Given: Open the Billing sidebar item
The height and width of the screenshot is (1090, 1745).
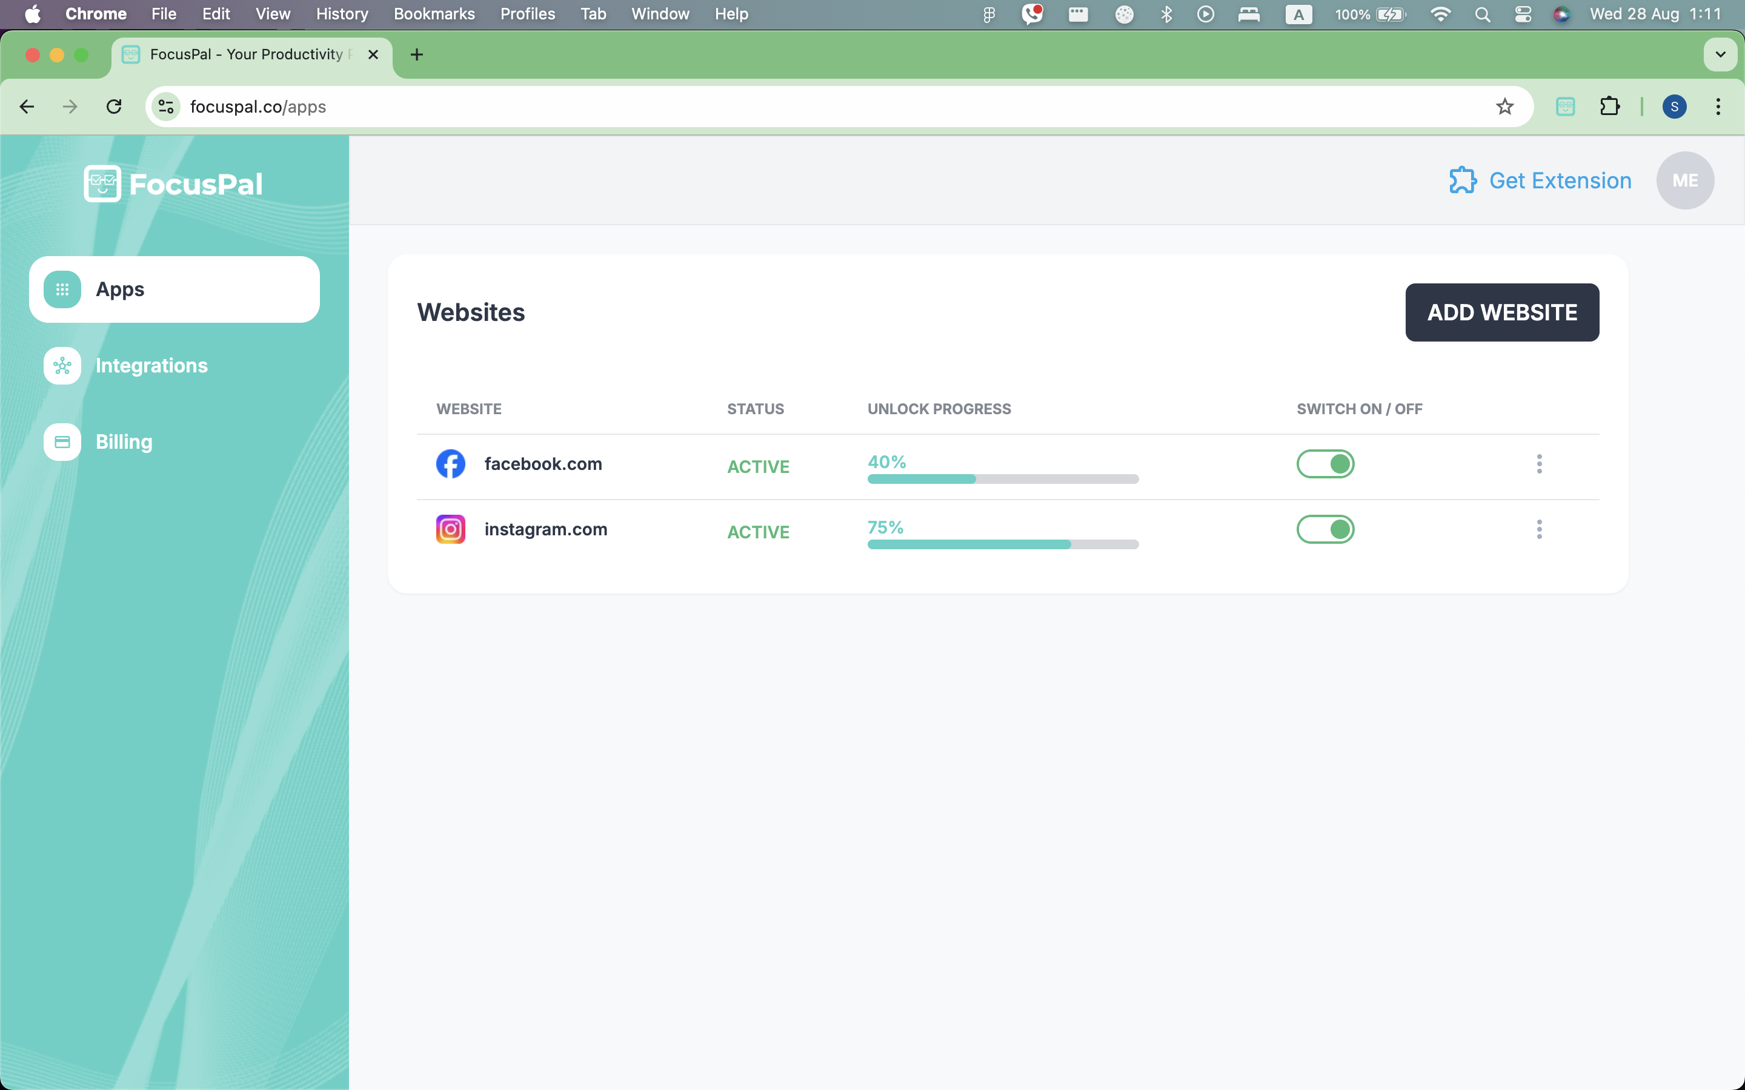Looking at the screenshot, I should pos(174,442).
